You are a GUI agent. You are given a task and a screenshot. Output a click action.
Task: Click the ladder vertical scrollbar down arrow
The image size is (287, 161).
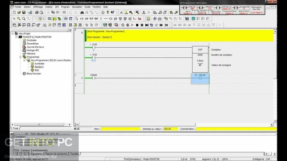coord(275,121)
